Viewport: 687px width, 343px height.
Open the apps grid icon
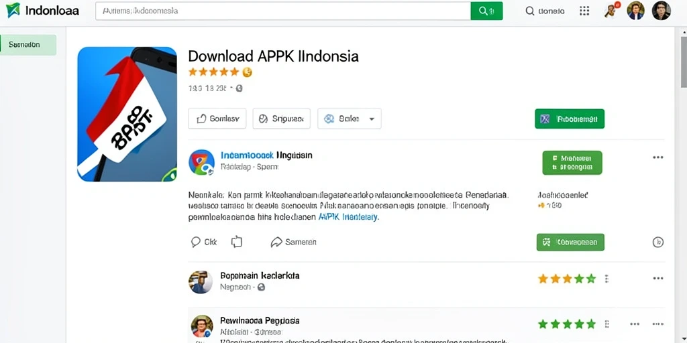click(x=584, y=11)
